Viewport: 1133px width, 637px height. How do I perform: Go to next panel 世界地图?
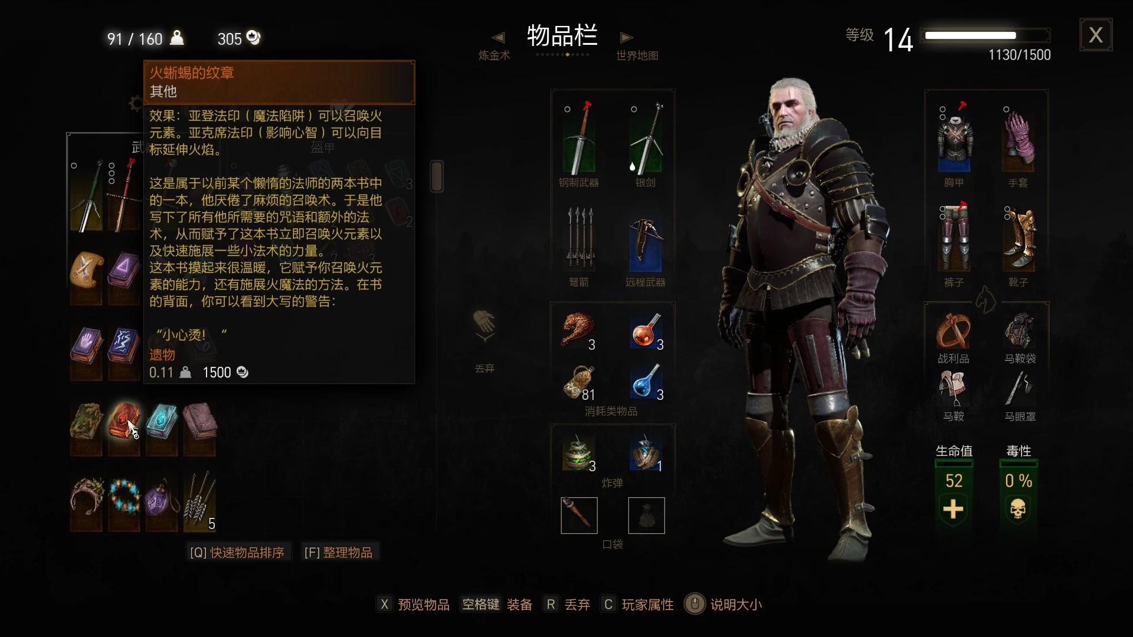pyautogui.click(x=637, y=46)
